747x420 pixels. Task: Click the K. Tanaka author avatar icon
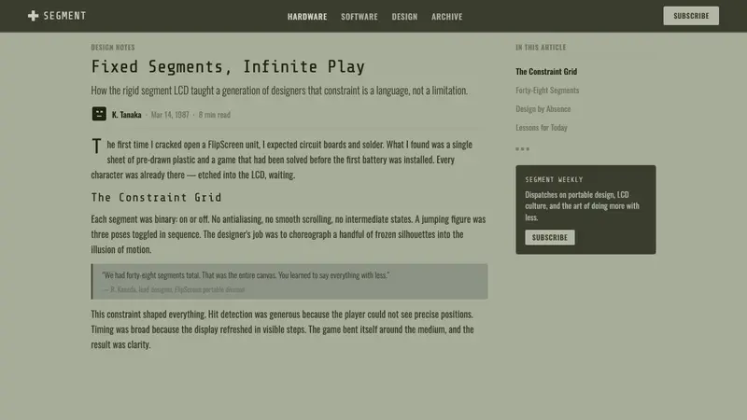(99, 114)
